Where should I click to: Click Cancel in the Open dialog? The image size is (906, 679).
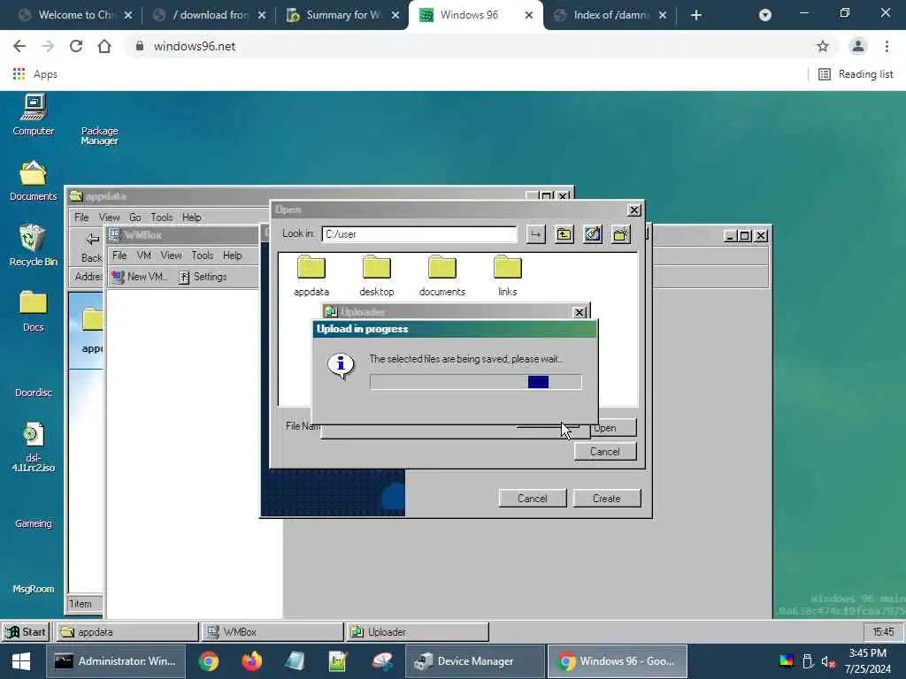(x=605, y=452)
